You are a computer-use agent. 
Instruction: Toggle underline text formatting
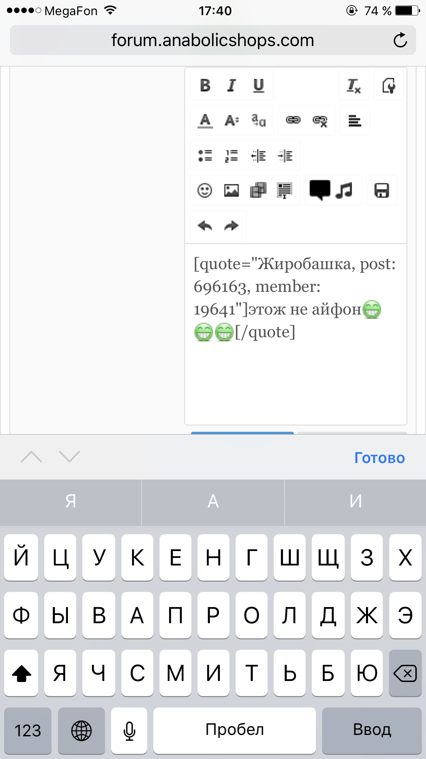(x=259, y=86)
